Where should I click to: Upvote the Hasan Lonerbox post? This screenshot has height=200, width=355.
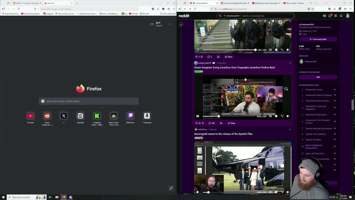coord(196,123)
